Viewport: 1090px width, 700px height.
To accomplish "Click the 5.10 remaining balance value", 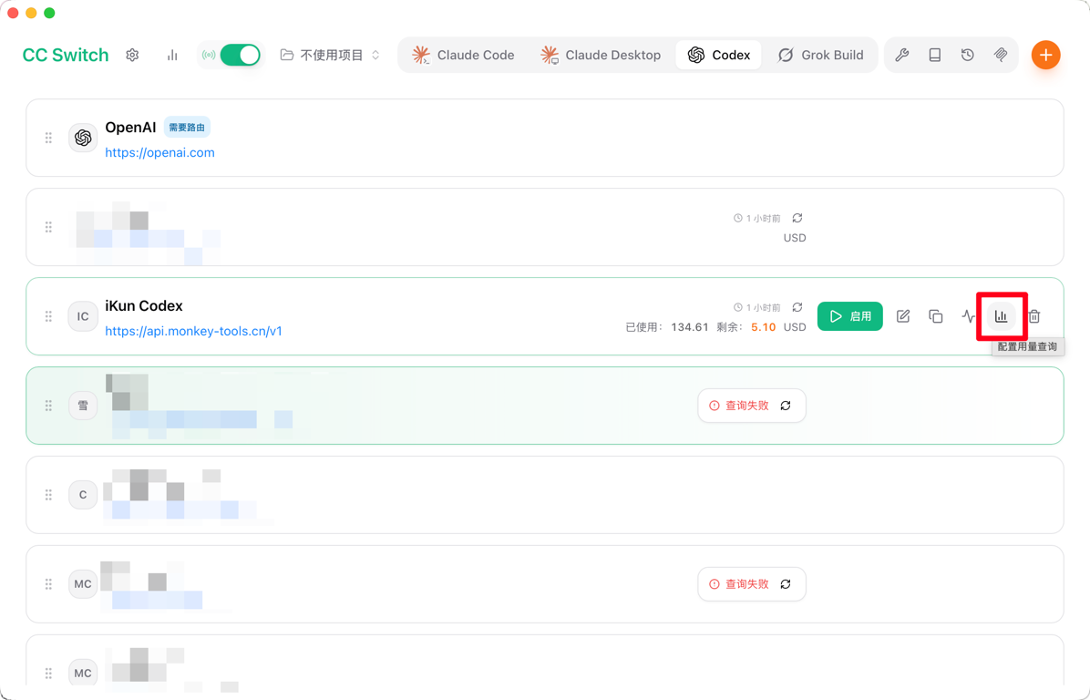I will [764, 326].
